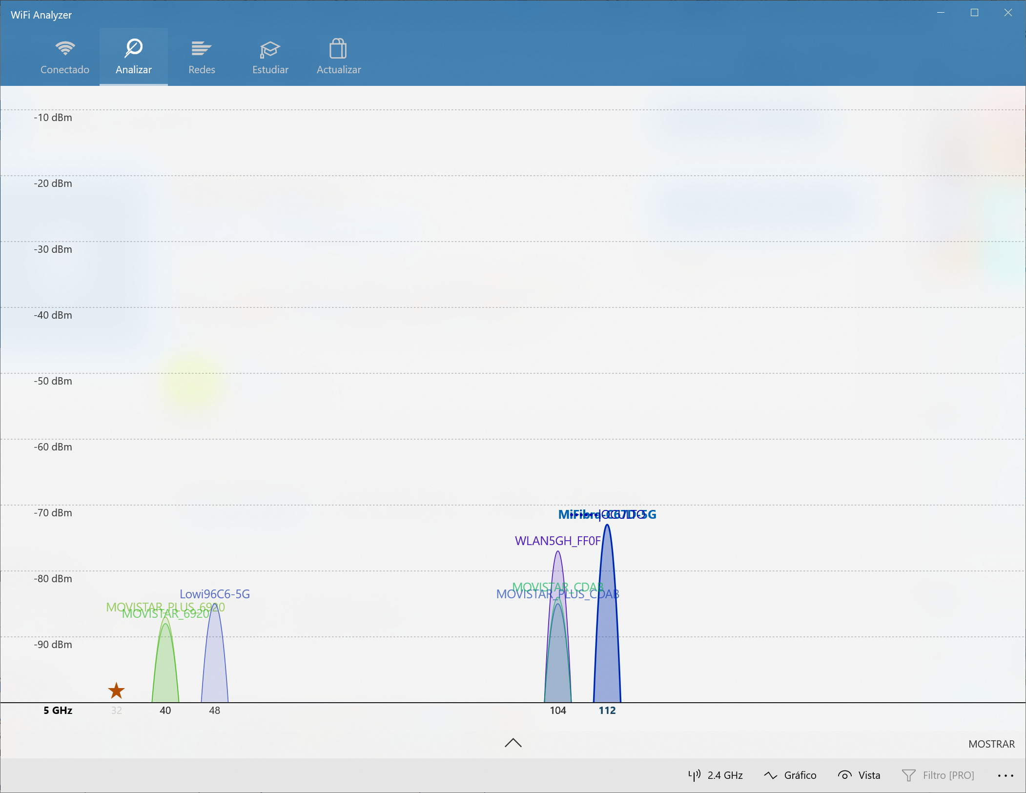1026x793 pixels.
Task: Switch Gráfico chart type
Action: [790, 775]
